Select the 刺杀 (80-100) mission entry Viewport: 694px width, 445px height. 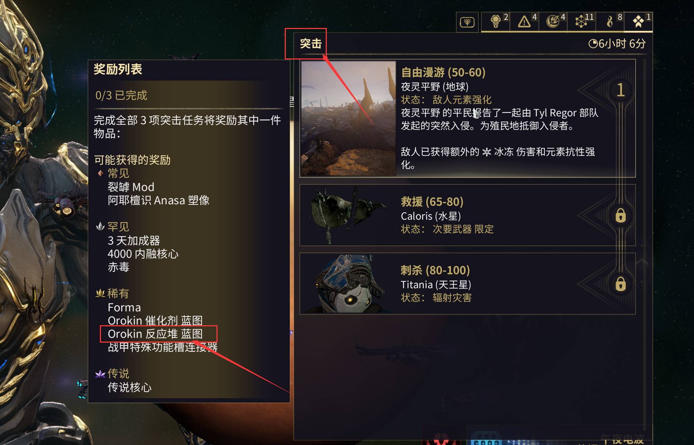point(467,283)
